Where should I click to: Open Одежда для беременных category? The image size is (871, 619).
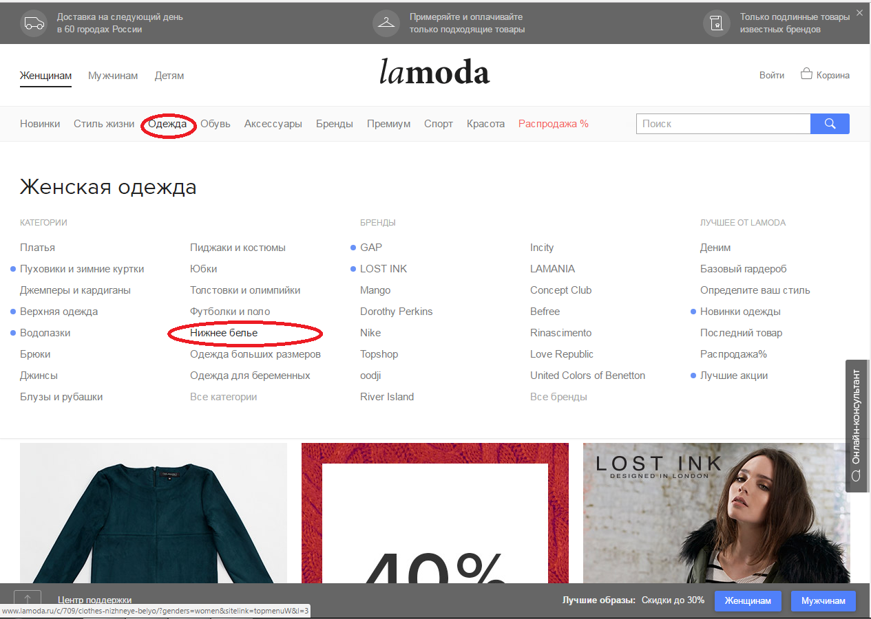pos(250,376)
